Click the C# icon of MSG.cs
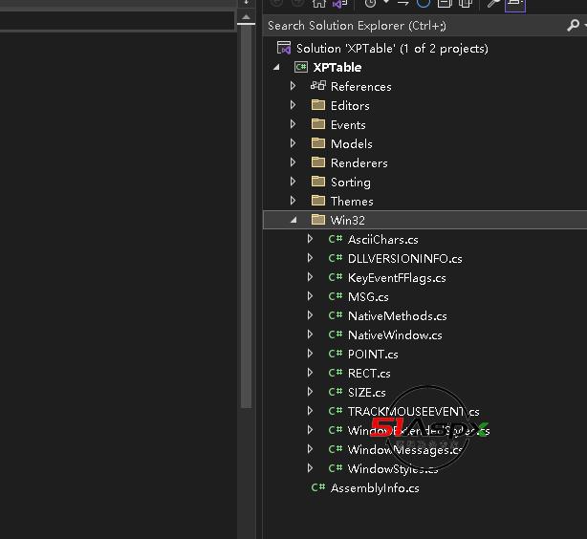Screen dimensions: 587x539 coord(336,296)
